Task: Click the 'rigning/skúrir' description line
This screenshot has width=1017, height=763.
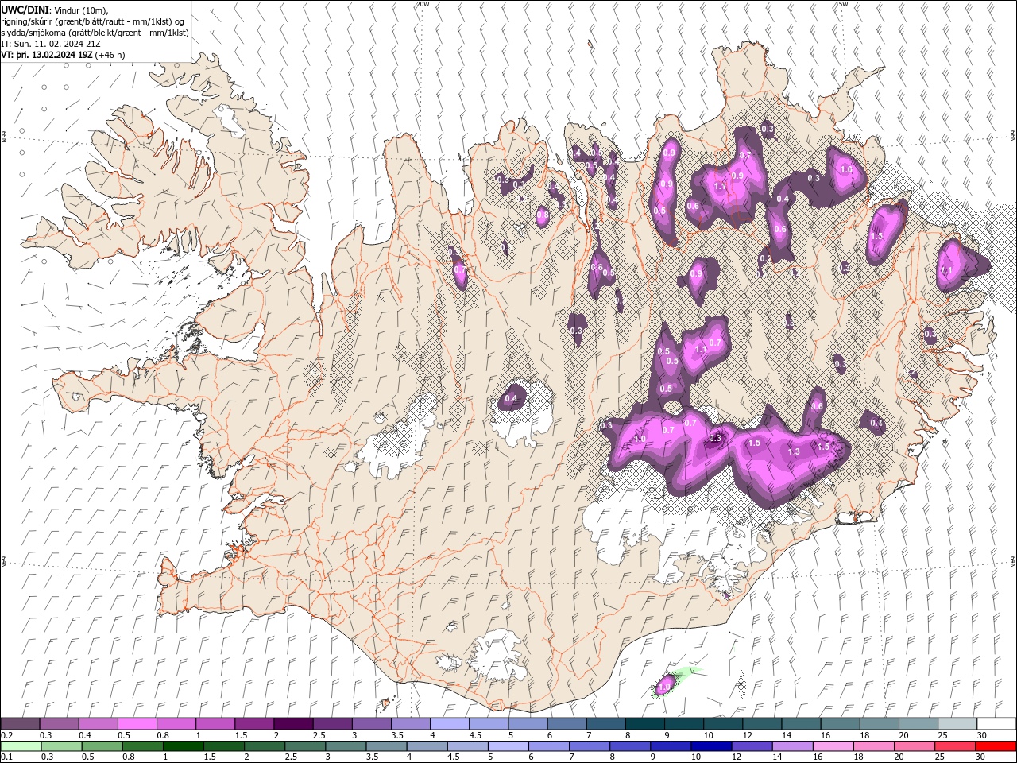Action: point(93,21)
